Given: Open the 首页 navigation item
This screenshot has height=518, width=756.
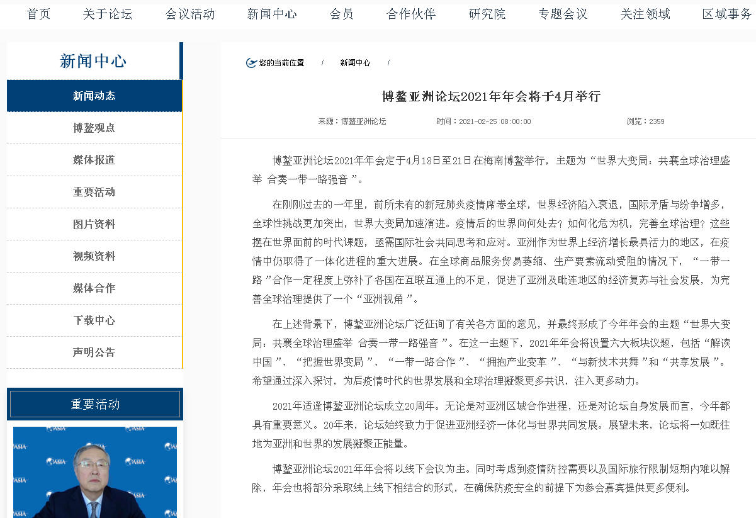Looking at the screenshot, I should pyautogui.click(x=38, y=14).
